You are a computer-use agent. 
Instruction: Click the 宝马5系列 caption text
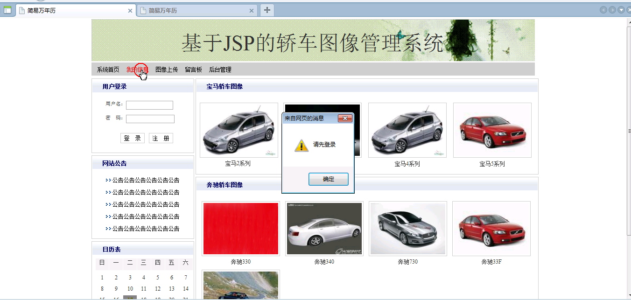click(x=492, y=164)
